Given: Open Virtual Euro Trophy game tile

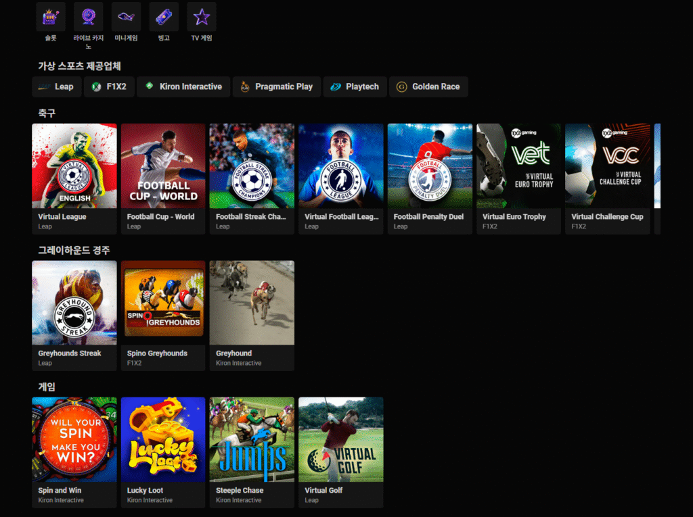Looking at the screenshot, I should coord(518,166).
